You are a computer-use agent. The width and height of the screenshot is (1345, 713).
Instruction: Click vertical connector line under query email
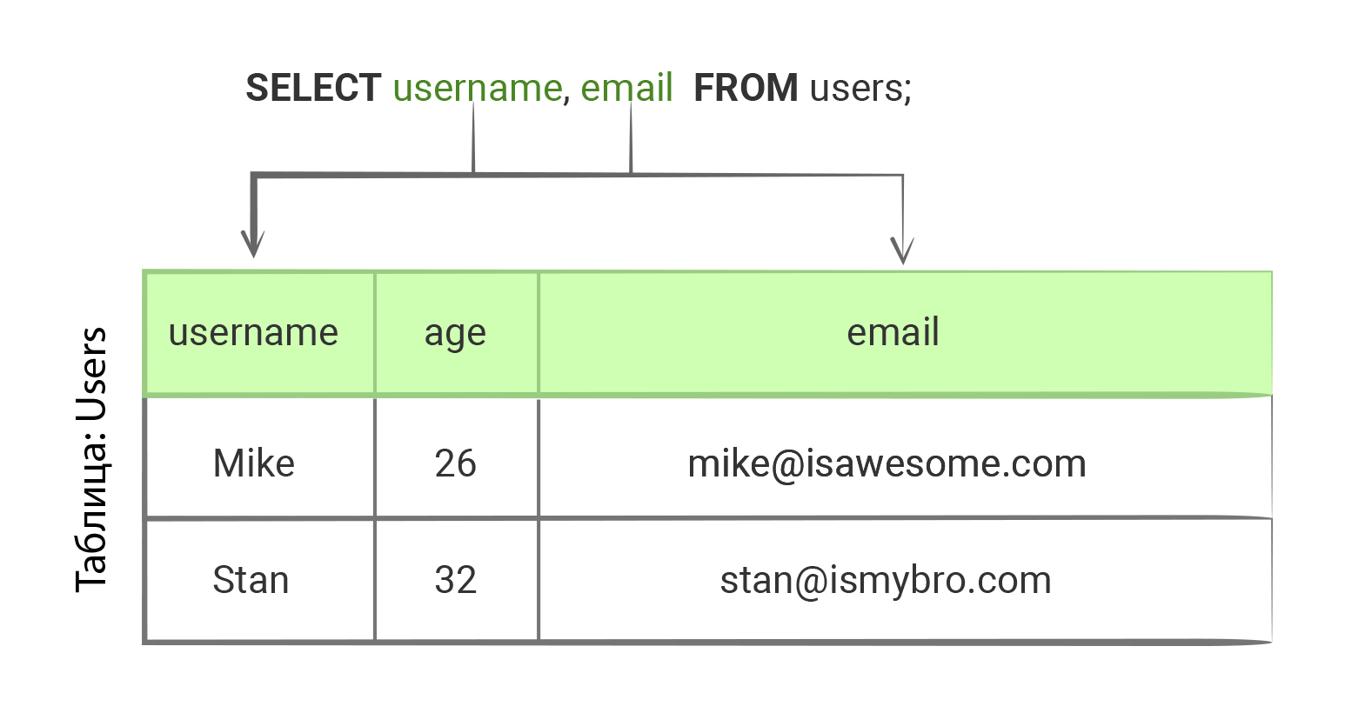coord(631,139)
